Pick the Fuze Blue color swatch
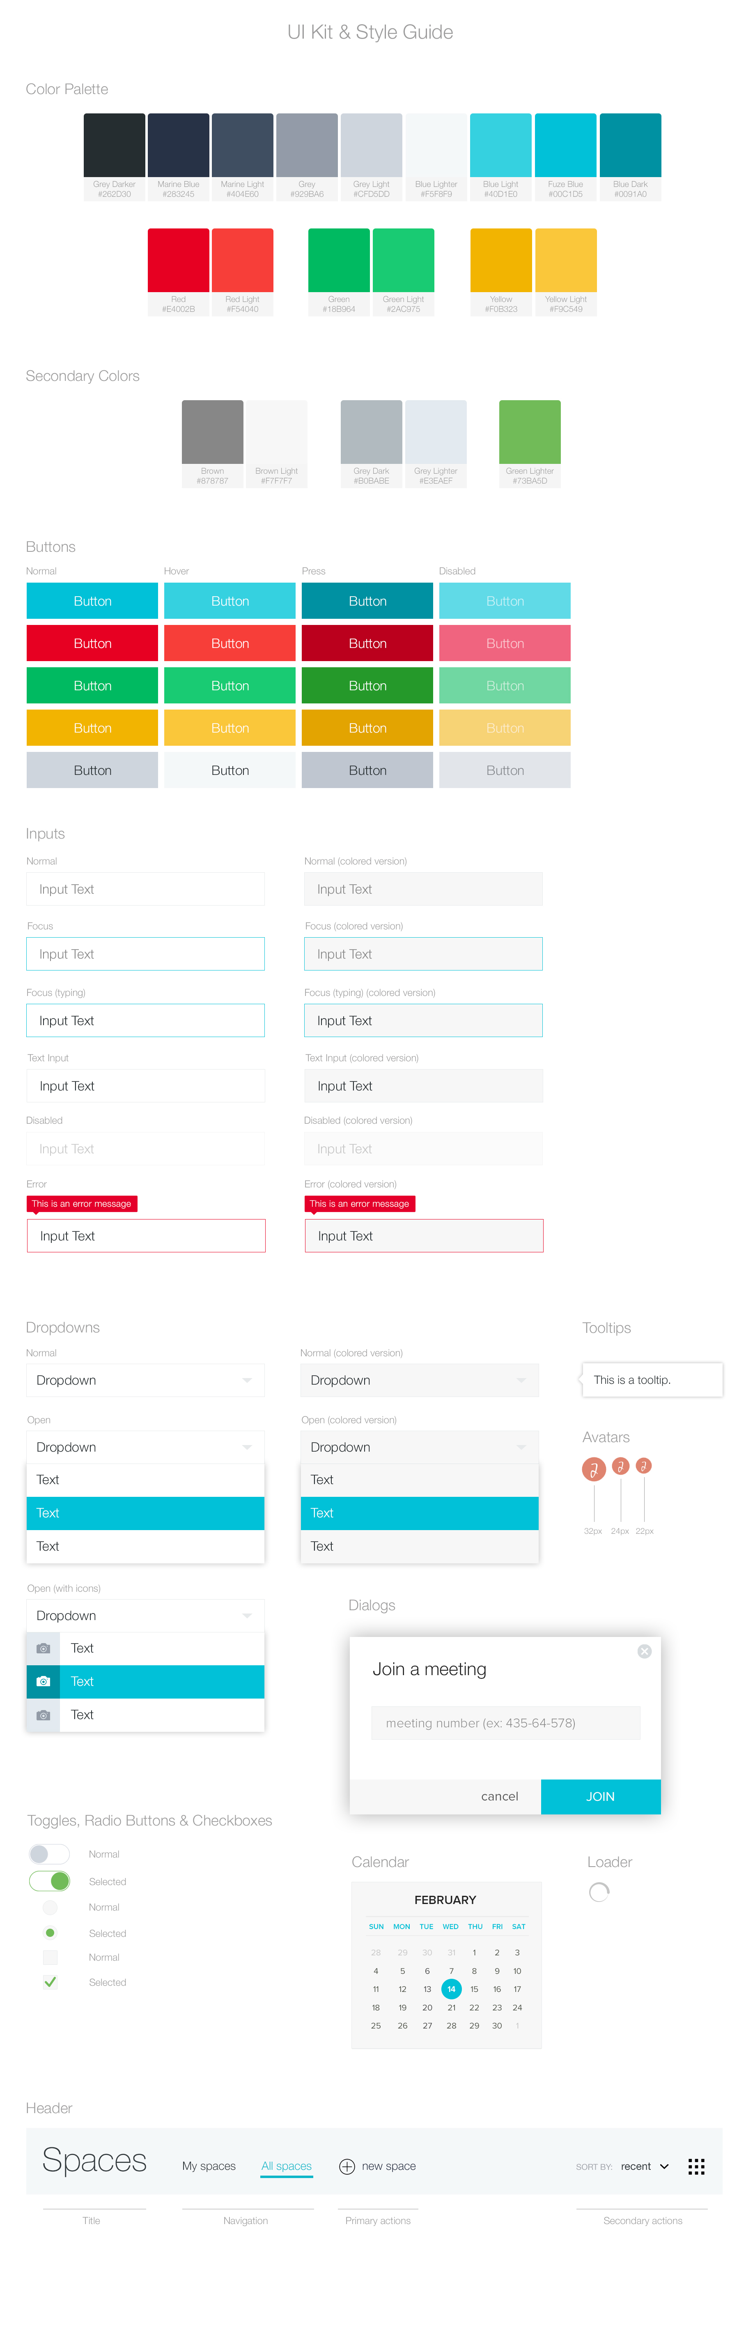 (x=565, y=145)
